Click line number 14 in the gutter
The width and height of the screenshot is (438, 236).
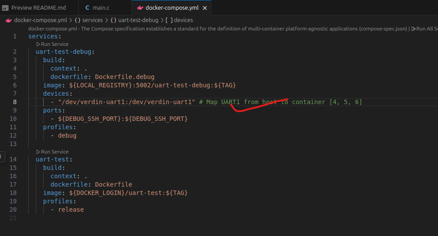[x=13, y=159]
